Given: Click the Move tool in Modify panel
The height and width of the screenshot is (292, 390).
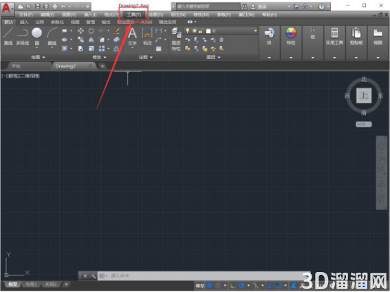Looking at the screenshot, I should (81, 31).
